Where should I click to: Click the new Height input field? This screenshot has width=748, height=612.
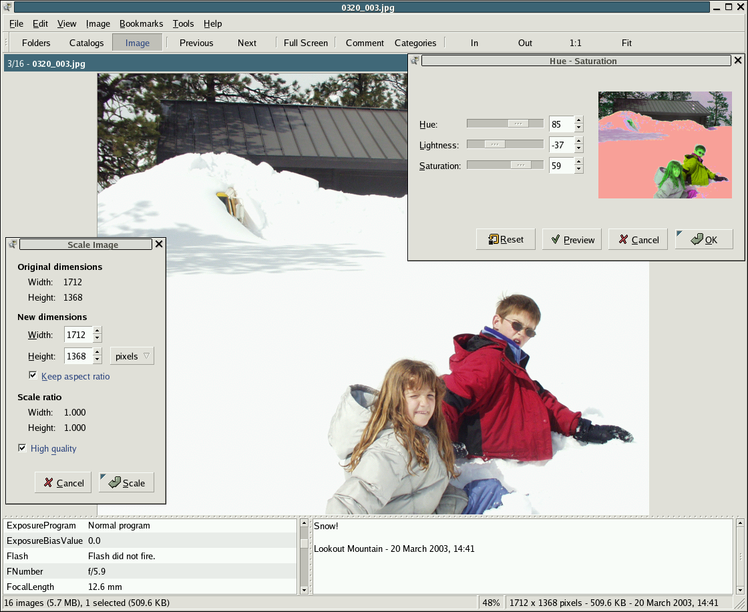point(77,356)
